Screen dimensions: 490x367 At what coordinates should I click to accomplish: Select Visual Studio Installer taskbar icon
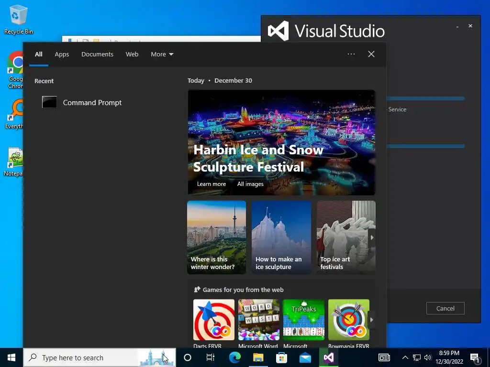(328, 357)
